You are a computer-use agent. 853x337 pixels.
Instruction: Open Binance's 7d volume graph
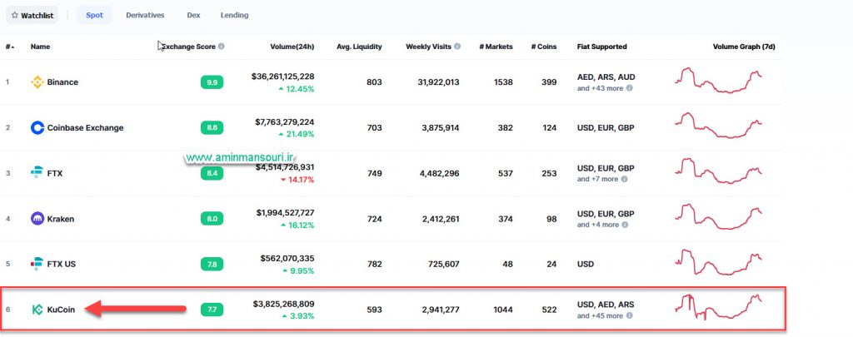click(718, 81)
